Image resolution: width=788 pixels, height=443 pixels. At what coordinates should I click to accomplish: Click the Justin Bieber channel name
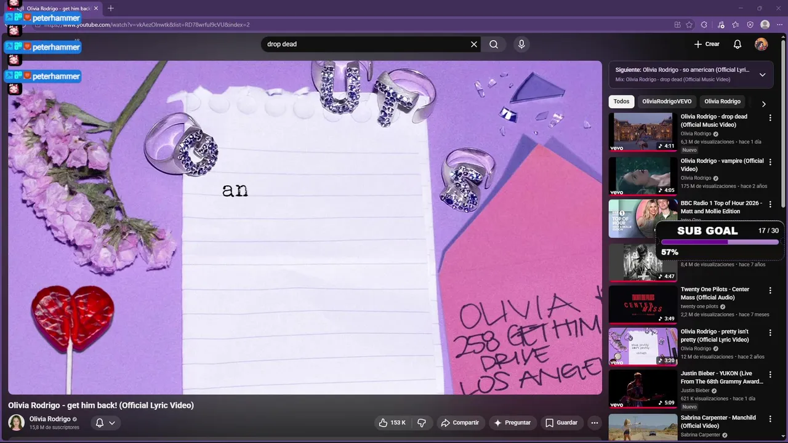[x=695, y=390]
